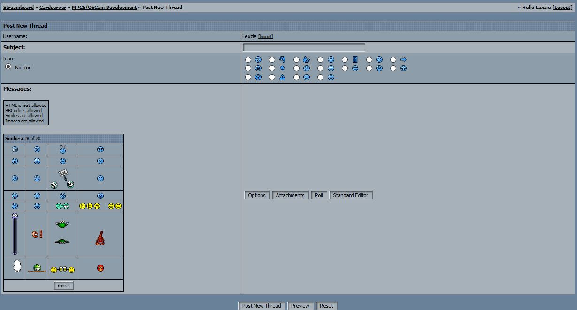
Task: Show more smilies with the 'more' button
Action: coord(63,286)
